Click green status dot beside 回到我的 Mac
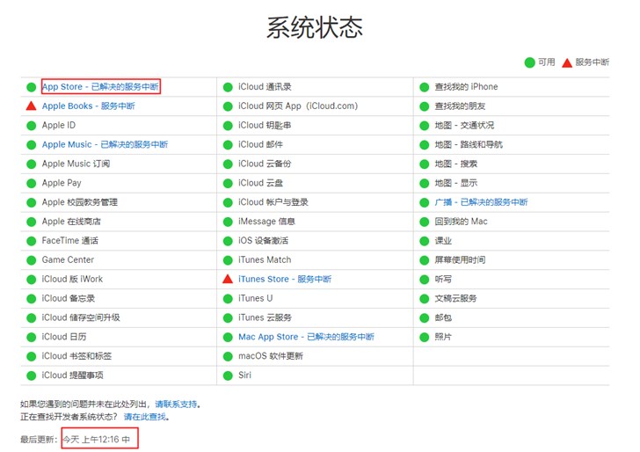 [425, 222]
